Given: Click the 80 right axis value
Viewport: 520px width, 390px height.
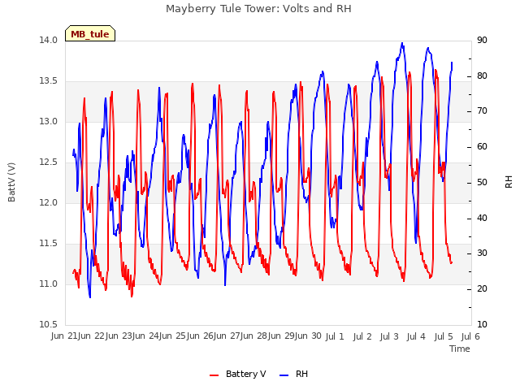Looking at the screenshot, I should point(482,76).
